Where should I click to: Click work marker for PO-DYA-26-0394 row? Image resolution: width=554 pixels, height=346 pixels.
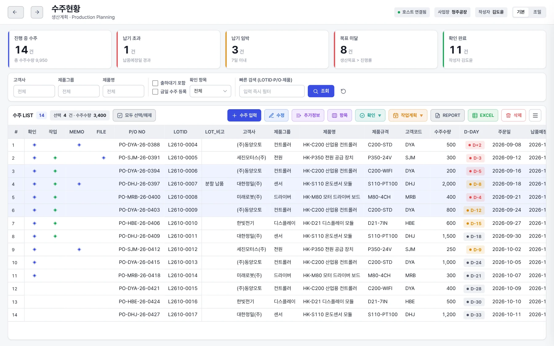(55, 171)
